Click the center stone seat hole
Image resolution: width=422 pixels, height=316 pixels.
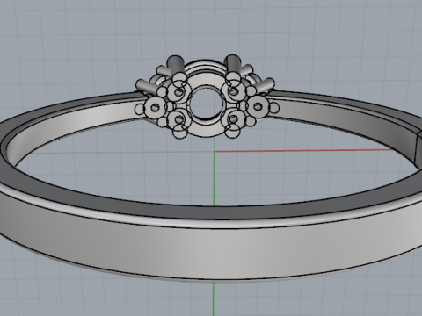[206, 103]
